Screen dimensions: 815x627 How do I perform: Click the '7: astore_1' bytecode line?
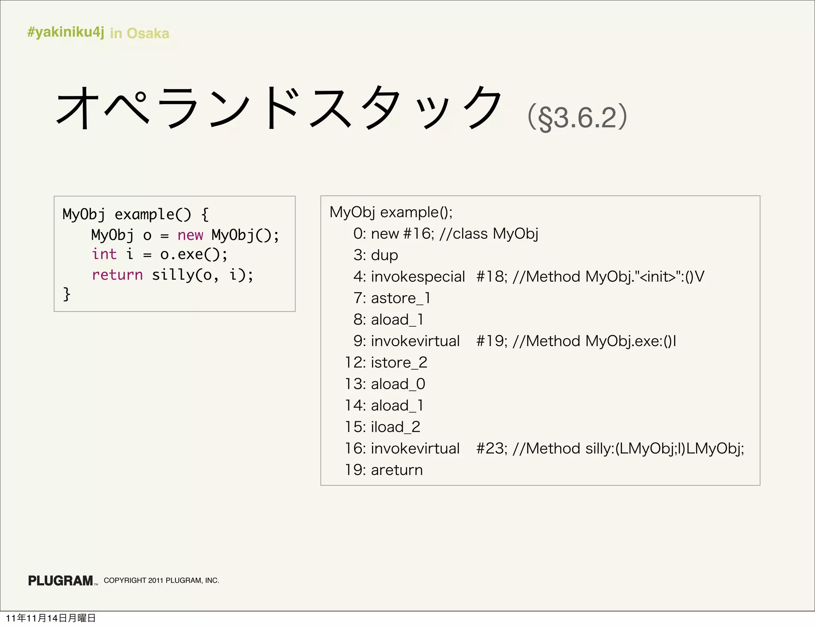pyautogui.click(x=392, y=298)
